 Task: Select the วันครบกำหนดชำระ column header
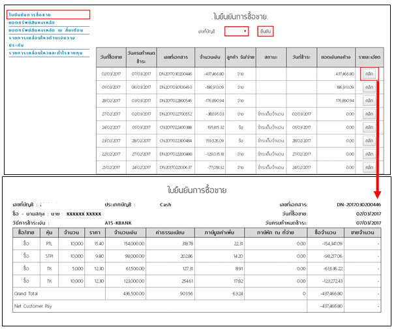(x=142, y=57)
